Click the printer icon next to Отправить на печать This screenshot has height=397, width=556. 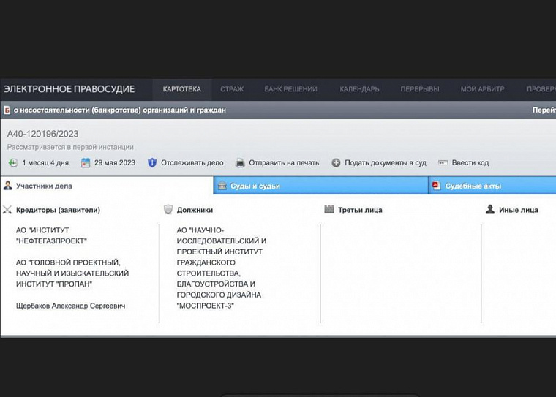(x=240, y=163)
